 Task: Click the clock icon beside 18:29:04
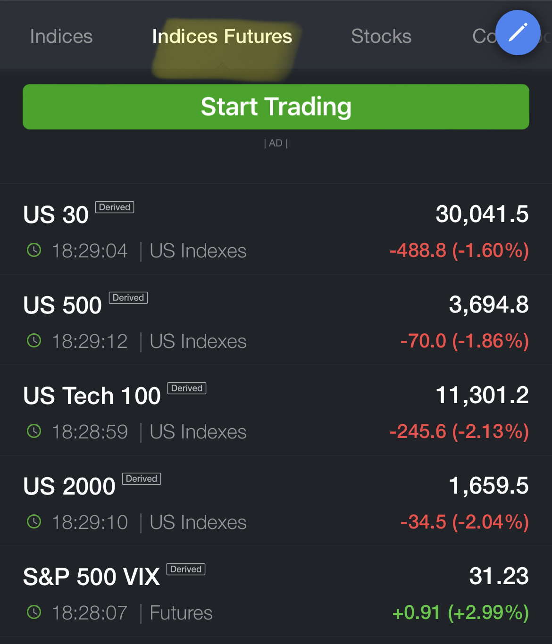(x=34, y=250)
